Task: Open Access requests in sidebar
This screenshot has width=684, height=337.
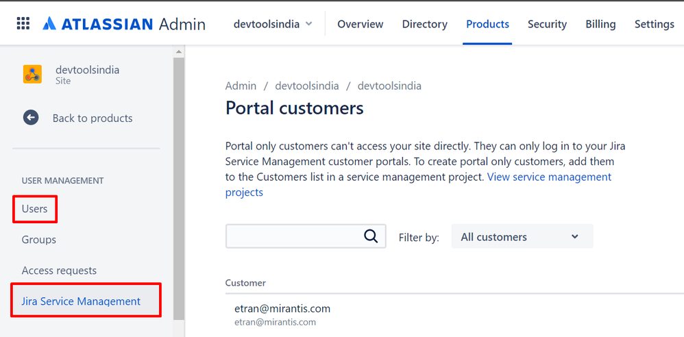Action: tap(59, 271)
